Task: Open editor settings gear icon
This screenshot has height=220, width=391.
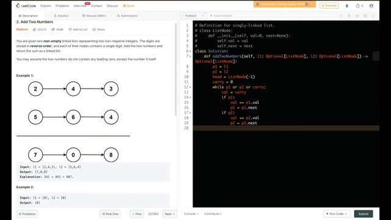Action: click(x=365, y=16)
